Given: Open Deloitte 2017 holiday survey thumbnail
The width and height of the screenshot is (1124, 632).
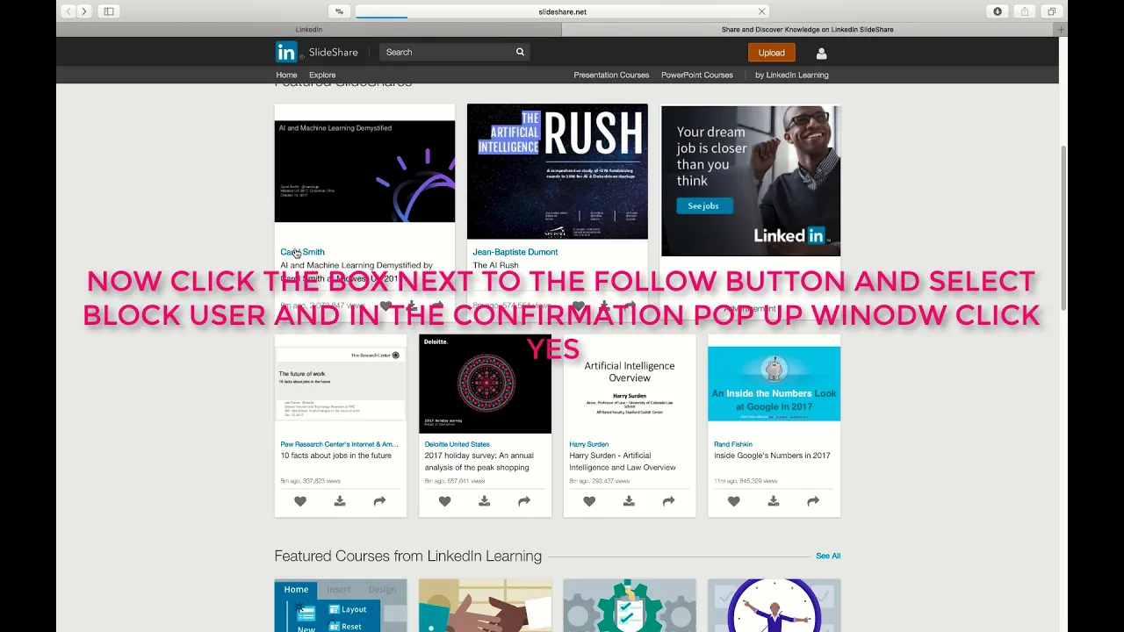Looking at the screenshot, I should pyautogui.click(x=485, y=384).
